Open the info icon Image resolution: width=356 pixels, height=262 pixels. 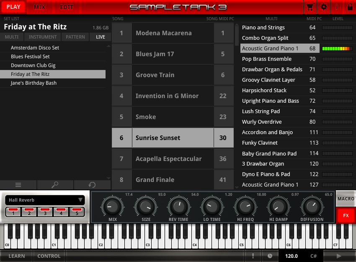click(337, 7)
